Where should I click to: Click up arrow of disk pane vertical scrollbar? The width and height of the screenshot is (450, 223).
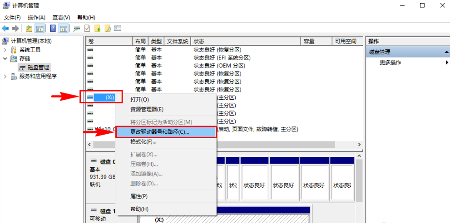359,155
